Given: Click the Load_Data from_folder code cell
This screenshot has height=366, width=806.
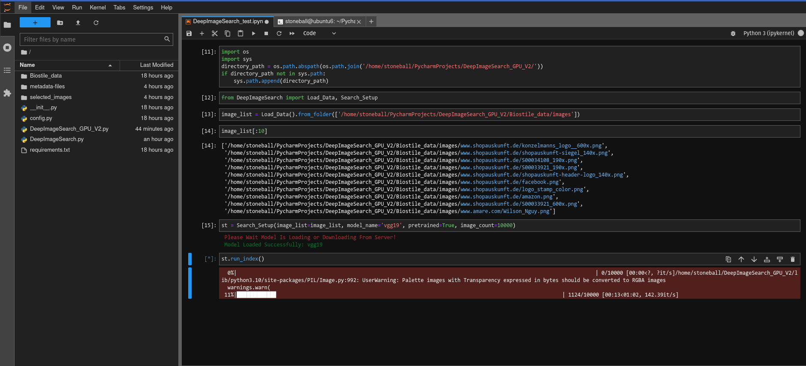Looking at the screenshot, I should pos(509,114).
